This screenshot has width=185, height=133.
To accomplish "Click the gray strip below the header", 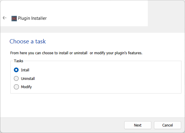I will click(x=74, y=29).
